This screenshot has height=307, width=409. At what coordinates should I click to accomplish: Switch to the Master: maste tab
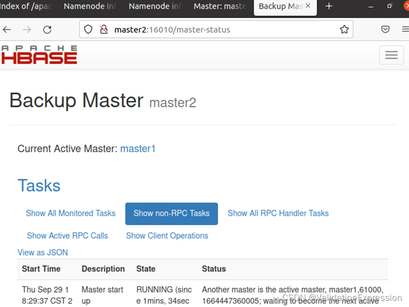point(220,6)
